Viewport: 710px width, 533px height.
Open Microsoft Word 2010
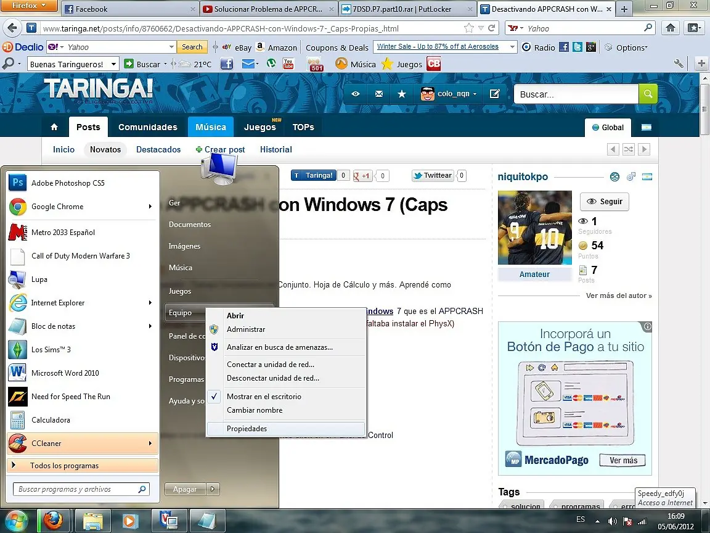pyautogui.click(x=65, y=373)
